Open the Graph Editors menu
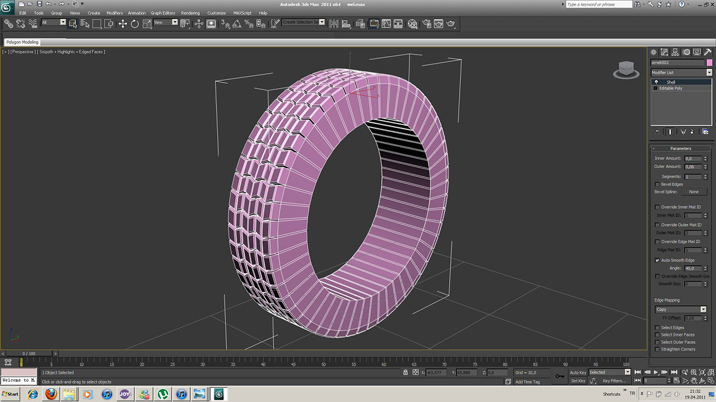This screenshot has width=716, height=402. (163, 13)
